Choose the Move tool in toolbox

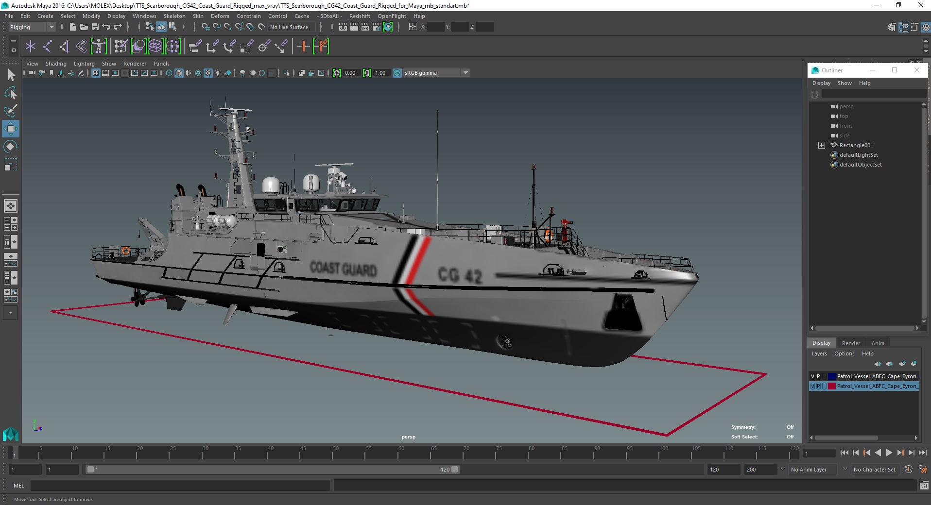click(11, 129)
